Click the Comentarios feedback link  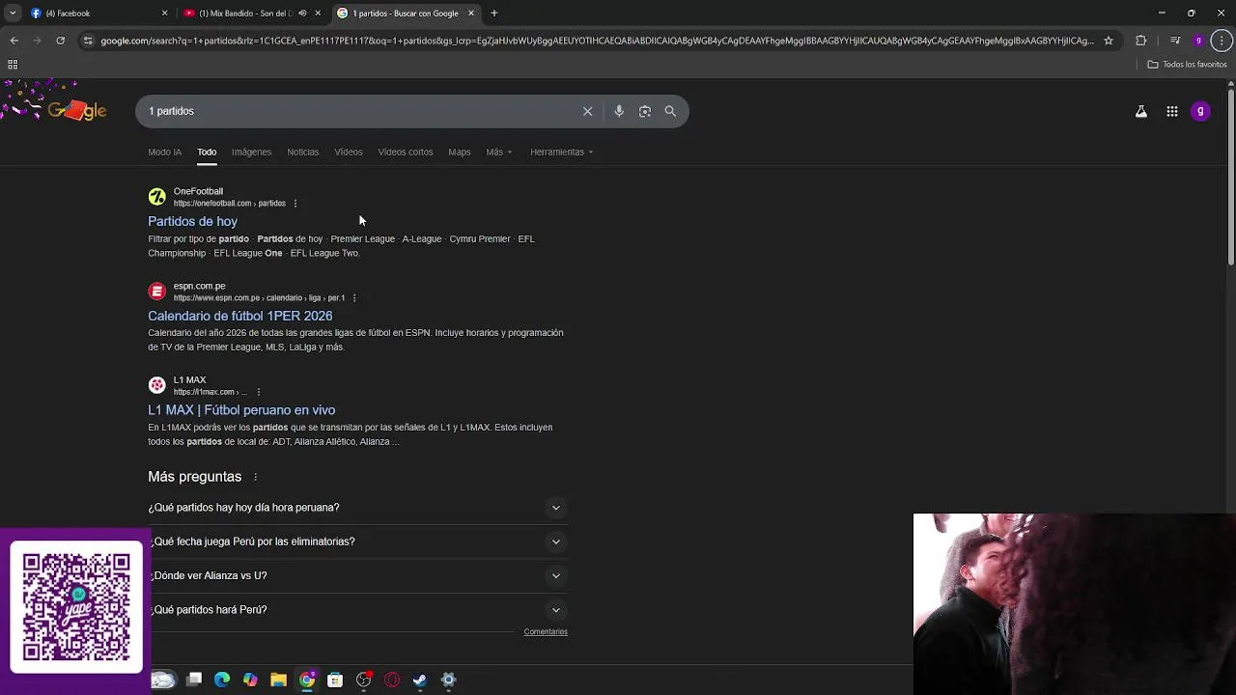[x=546, y=632]
